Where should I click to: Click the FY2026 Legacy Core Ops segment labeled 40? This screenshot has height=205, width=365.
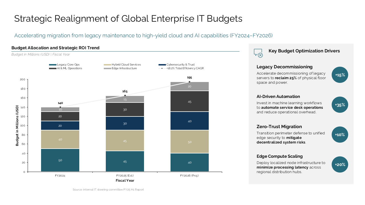[189, 162]
